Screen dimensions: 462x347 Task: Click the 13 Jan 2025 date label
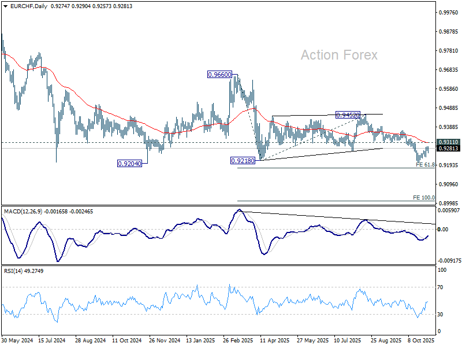click(200, 340)
